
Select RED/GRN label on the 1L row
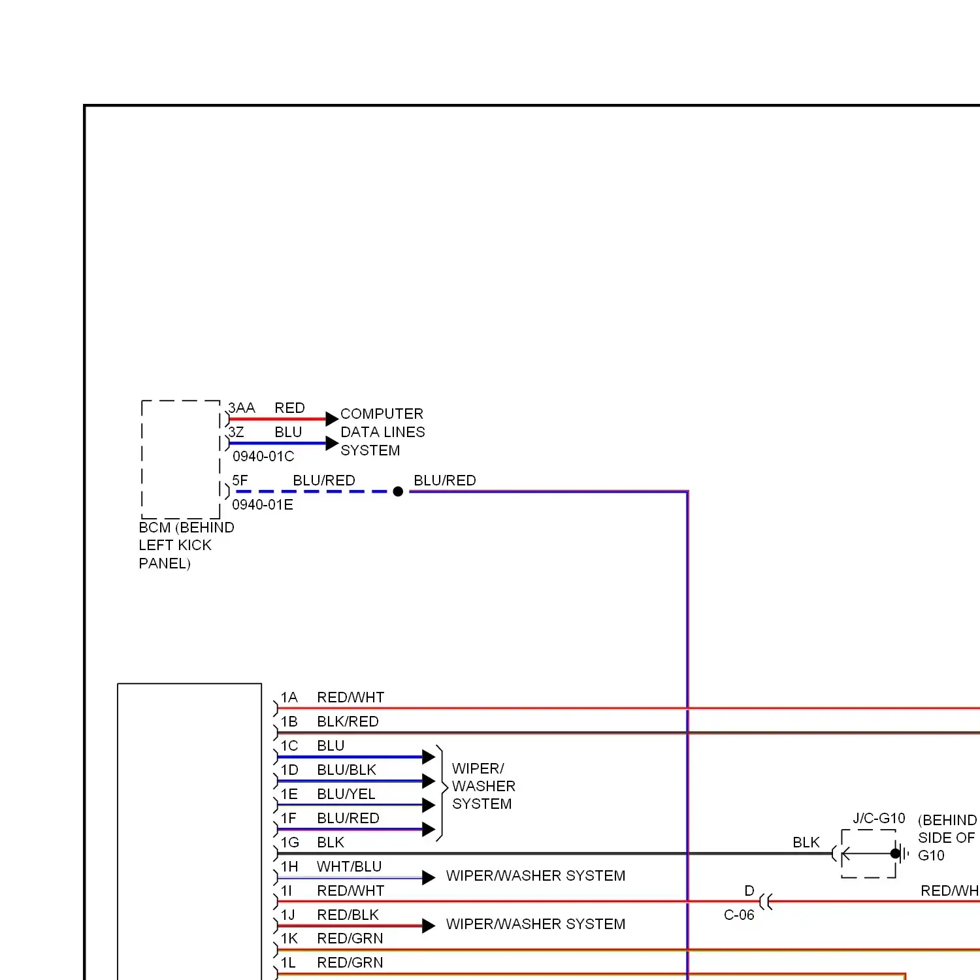350,962
